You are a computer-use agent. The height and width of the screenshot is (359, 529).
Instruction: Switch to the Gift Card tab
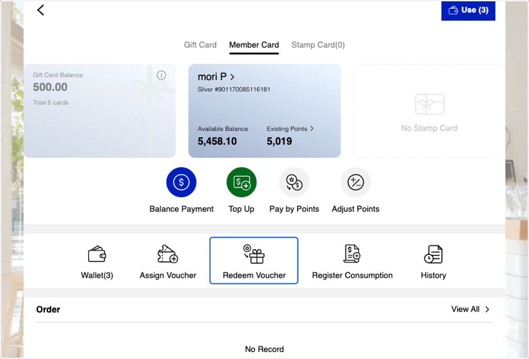200,45
